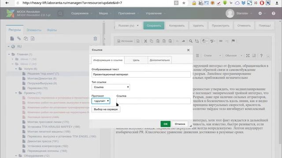Click the New symlink icon in resource tree toolbar

[26, 39]
